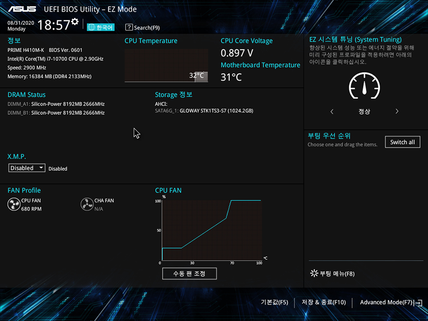The width and height of the screenshot is (428, 321).
Task: Click the 정보 heading
Action: click(14, 40)
